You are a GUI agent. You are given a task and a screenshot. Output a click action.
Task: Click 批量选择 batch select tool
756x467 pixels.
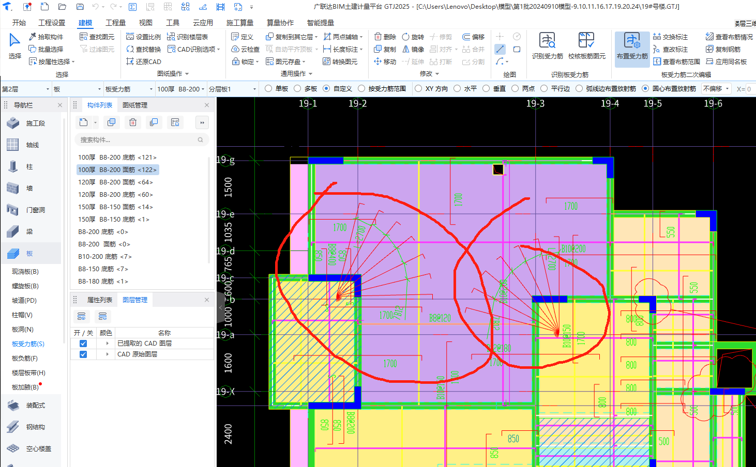pos(46,49)
